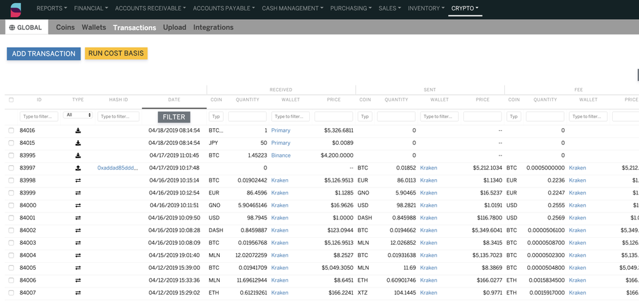Toggle the select-all checkbox in table header
This screenshot has width=639, height=301.
tap(12, 99)
